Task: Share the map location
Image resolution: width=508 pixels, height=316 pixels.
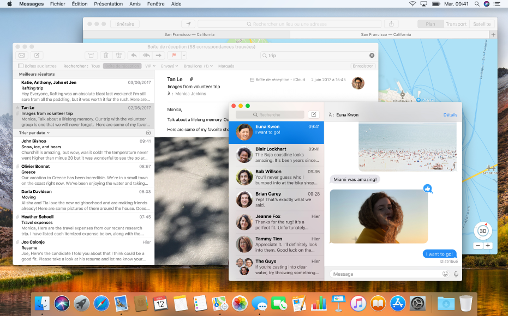Action: [x=391, y=24]
